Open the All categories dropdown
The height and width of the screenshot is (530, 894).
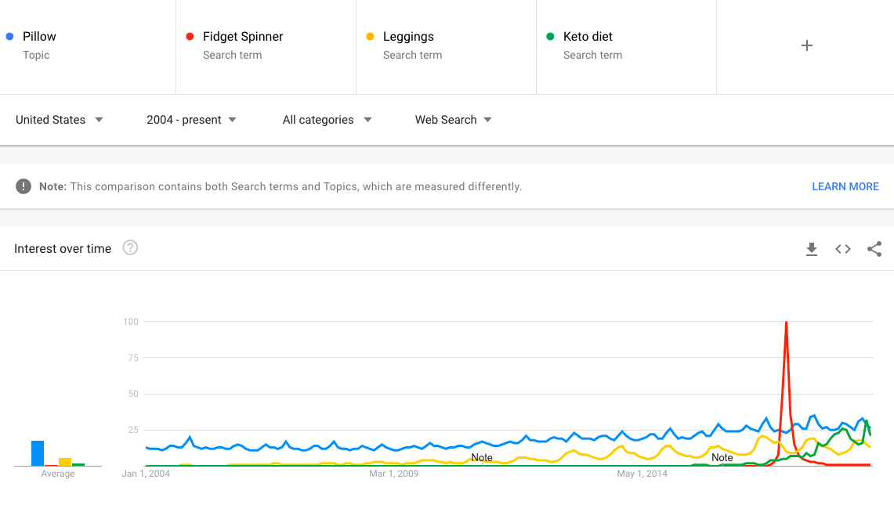[x=327, y=120]
